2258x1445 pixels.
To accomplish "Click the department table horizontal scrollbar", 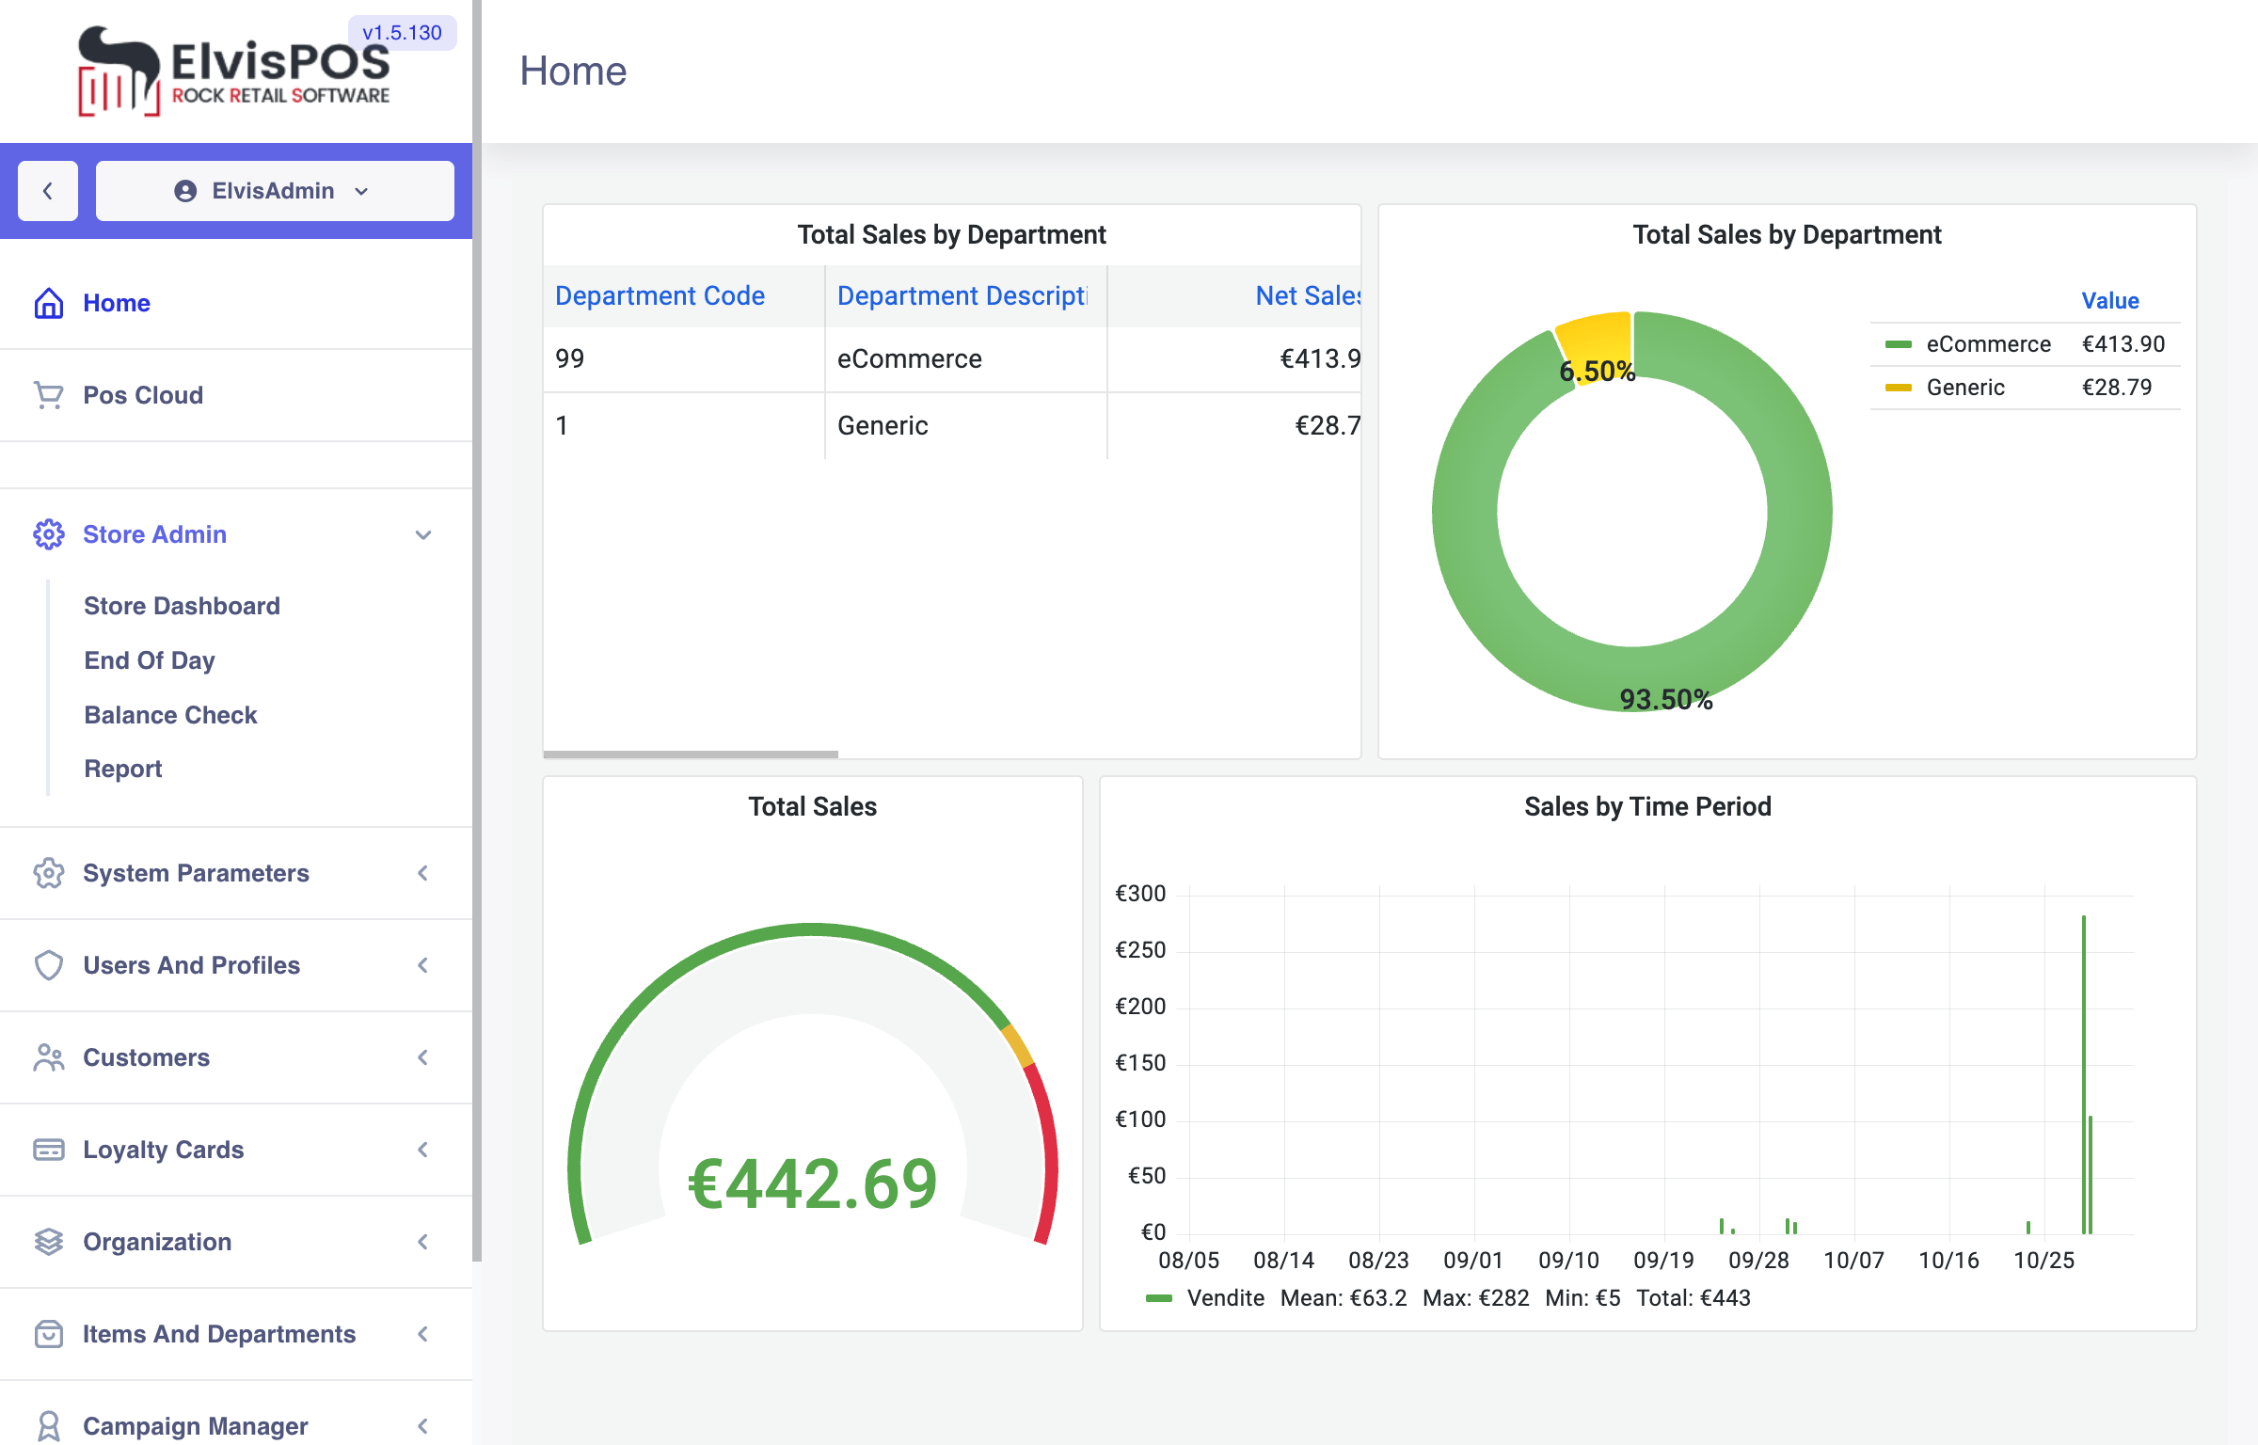I will click(691, 754).
